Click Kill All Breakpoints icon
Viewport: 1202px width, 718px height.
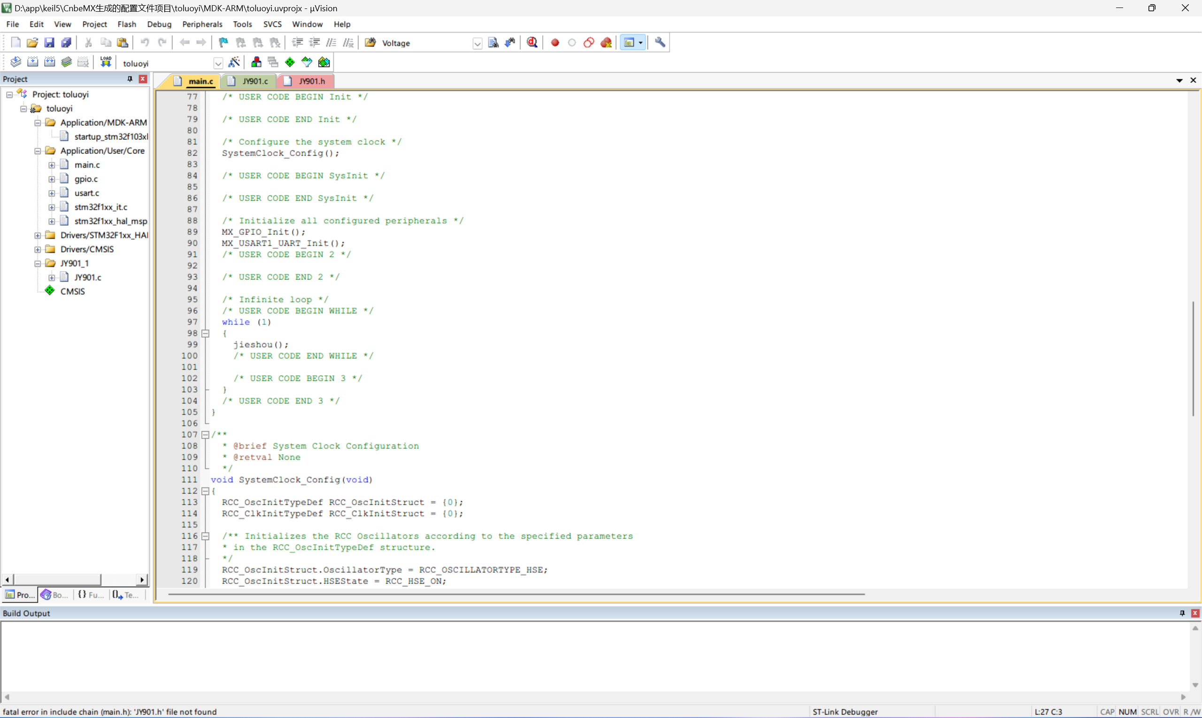[x=606, y=43]
